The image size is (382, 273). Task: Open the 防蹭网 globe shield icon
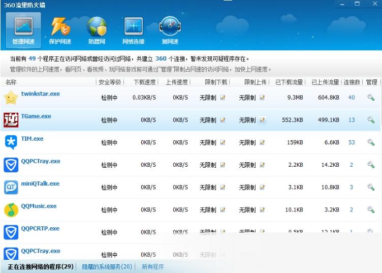(x=97, y=26)
